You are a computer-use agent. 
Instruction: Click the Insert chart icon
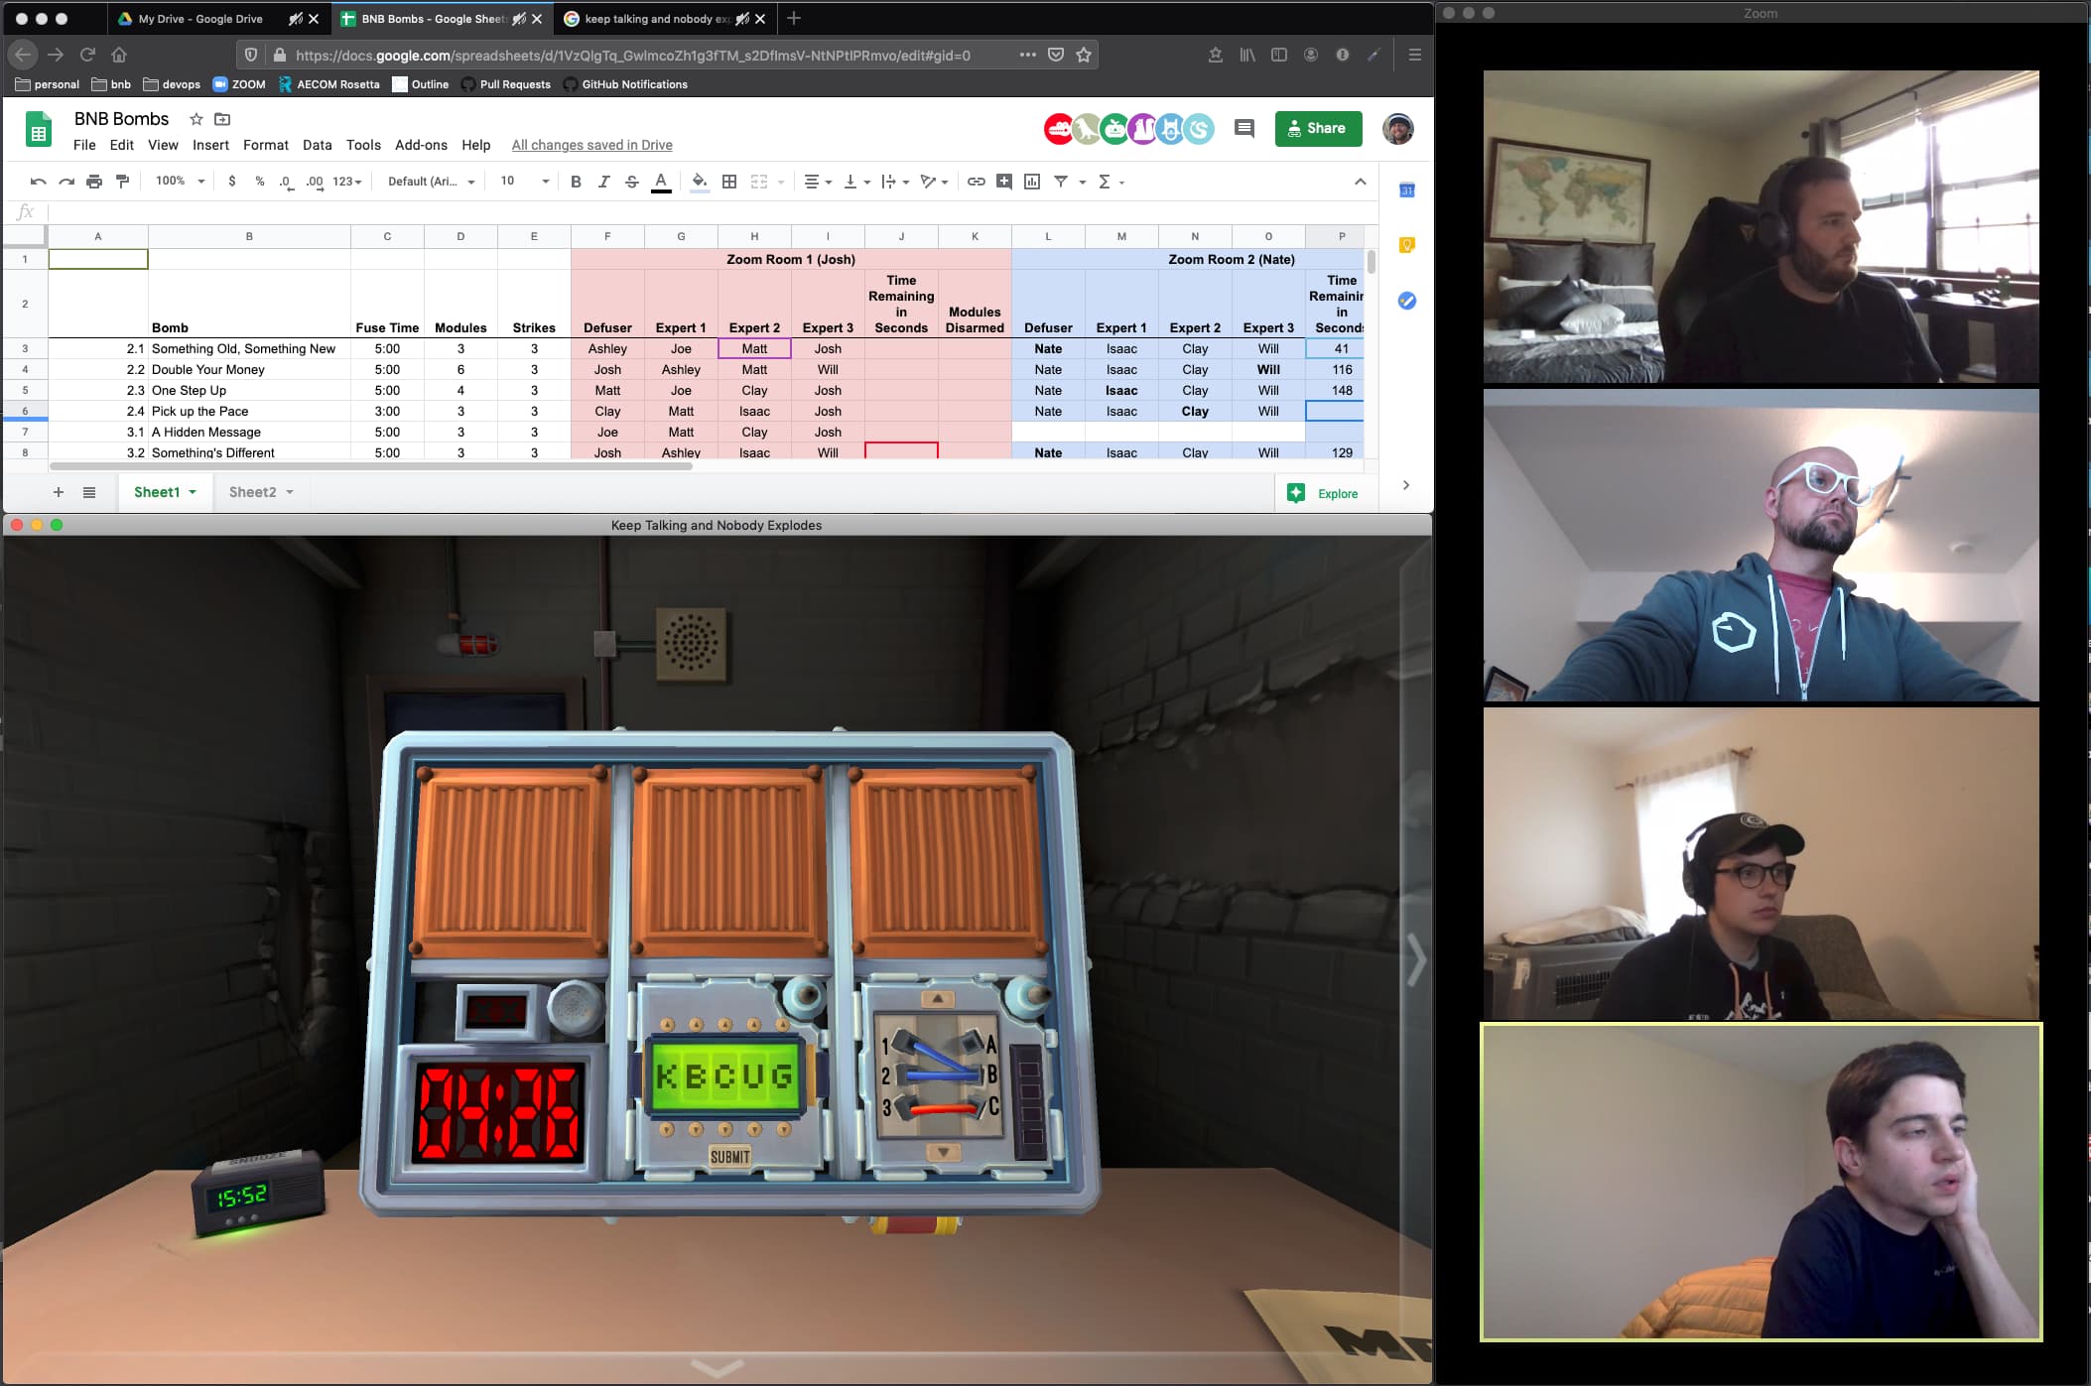pyautogui.click(x=1032, y=182)
